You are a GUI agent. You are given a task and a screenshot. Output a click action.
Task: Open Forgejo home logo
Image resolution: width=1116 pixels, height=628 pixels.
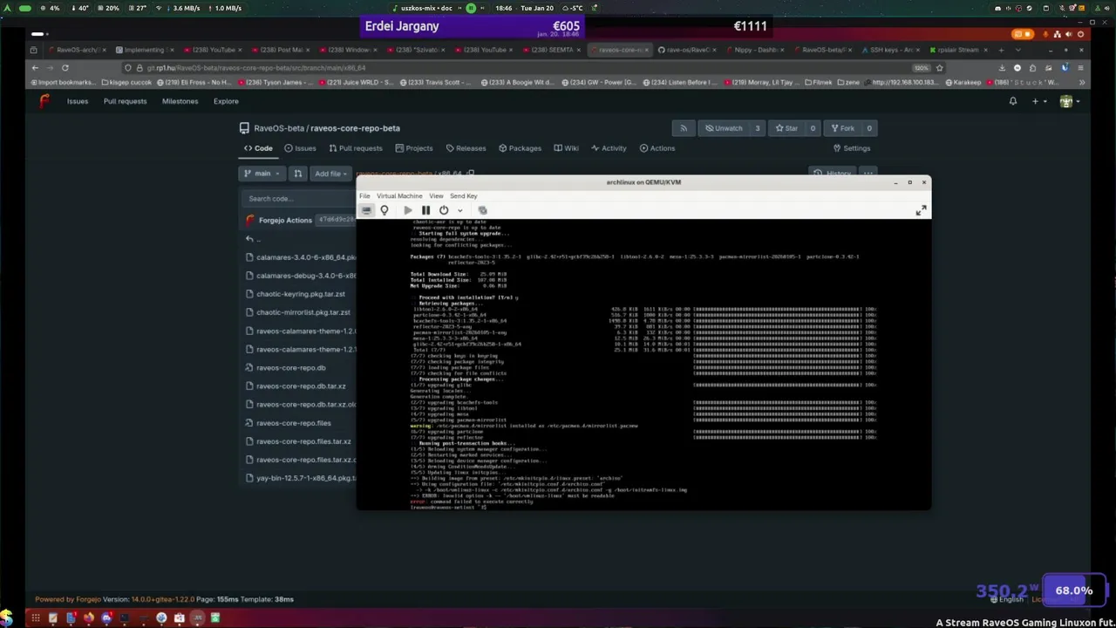44,101
